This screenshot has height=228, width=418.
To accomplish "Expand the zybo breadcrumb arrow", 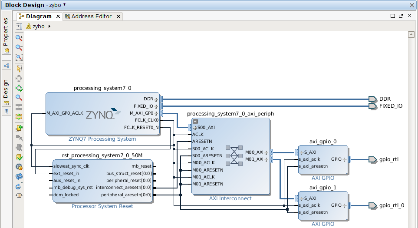I will [x=49, y=26].
